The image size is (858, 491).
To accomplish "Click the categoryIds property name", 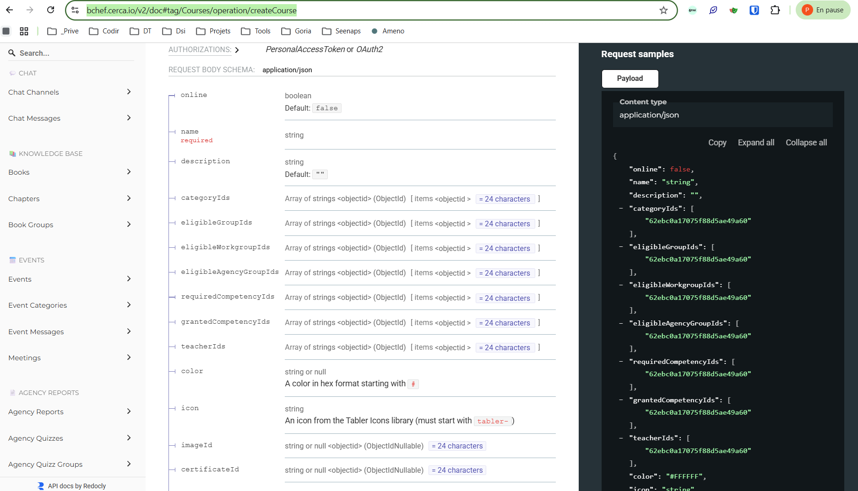I will [x=205, y=198].
